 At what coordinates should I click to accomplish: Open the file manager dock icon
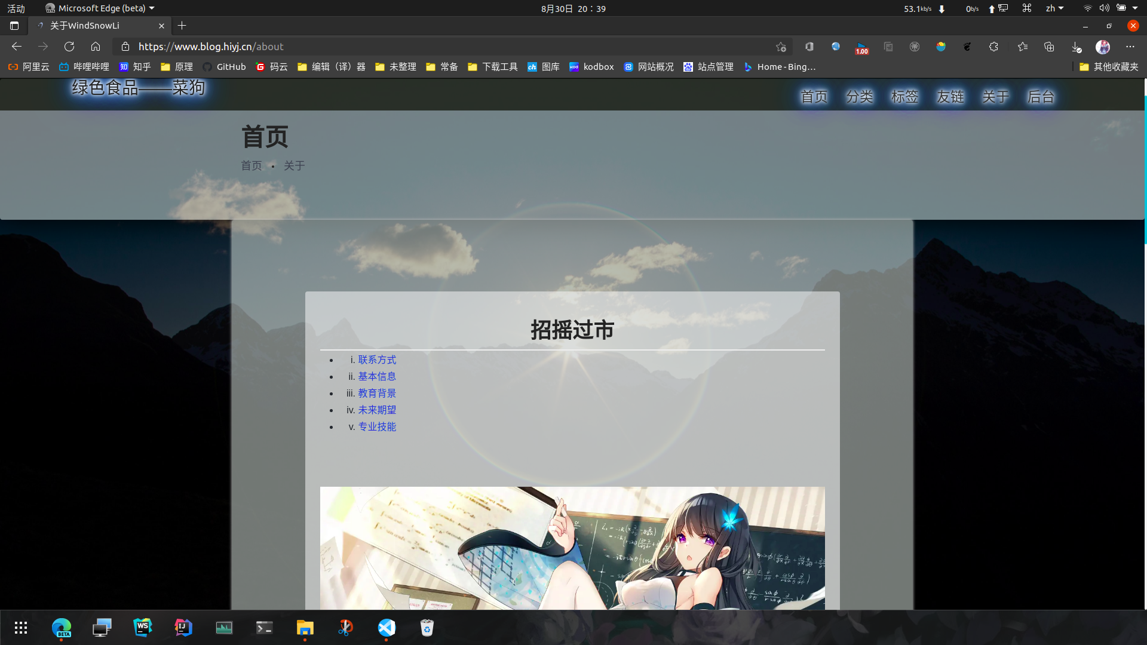pyautogui.click(x=305, y=628)
